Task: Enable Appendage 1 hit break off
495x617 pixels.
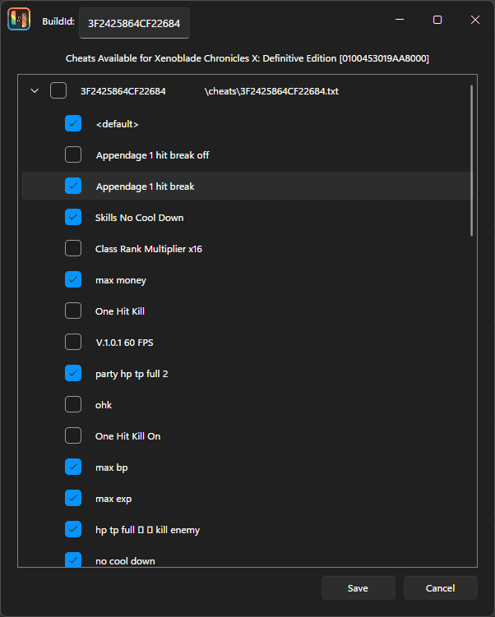Action: (x=73, y=154)
